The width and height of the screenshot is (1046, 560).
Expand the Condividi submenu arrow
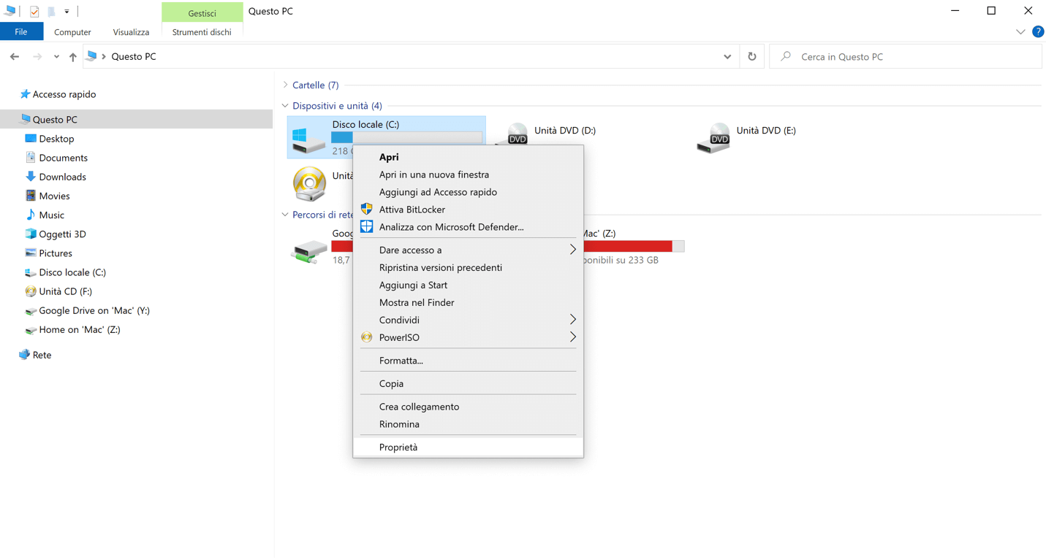pyautogui.click(x=572, y=320)
